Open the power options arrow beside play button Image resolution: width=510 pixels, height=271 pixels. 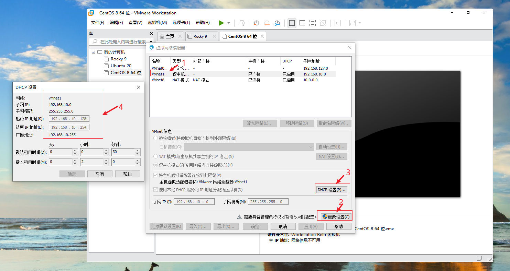[229, 23]
